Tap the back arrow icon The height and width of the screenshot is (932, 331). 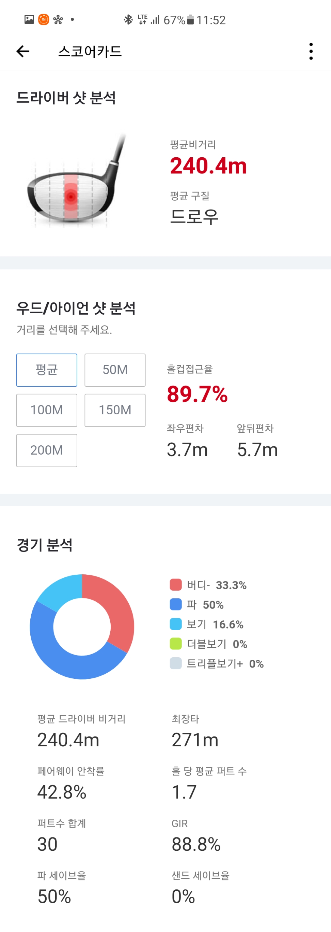pyautogui.click(x=23, y=52)
